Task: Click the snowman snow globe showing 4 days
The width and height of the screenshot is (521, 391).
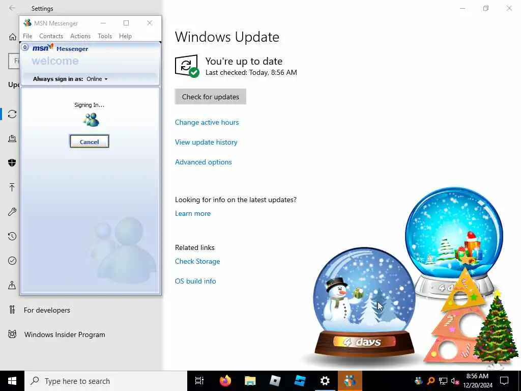Action: point(364,302)
